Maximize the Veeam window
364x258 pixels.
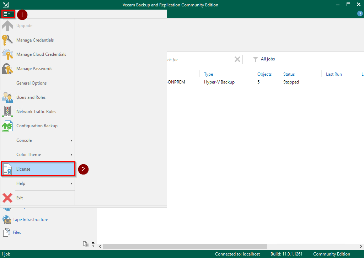point(348,4)
